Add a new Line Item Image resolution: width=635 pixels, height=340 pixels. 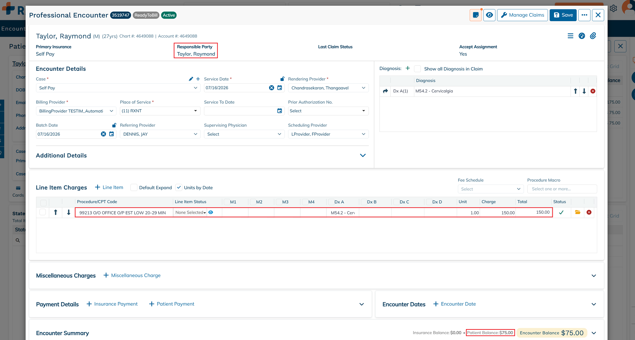109,187
